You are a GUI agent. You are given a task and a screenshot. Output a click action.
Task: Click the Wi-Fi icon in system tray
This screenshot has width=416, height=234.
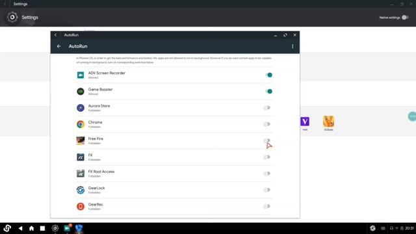tap(397, 228)
